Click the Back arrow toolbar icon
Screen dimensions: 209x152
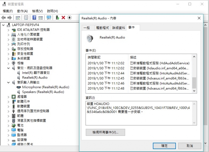[3, 18]
